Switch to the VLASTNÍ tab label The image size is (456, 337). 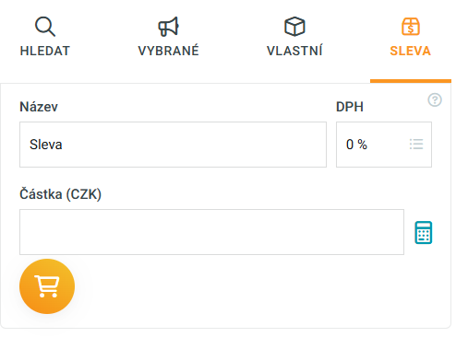tap(294, 51)
